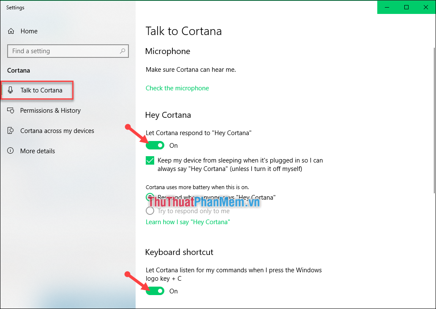
Task: Open Learn how I say Hey Cortana
Action: 188,222
